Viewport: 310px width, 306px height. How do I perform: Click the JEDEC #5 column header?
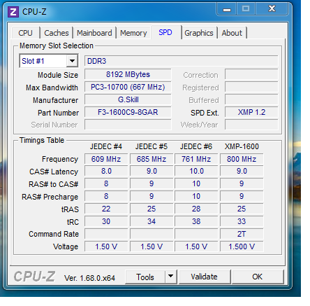pyautogui.click(x=152, y=146)
